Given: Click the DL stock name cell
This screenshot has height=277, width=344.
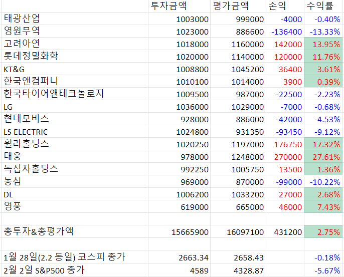Looking at the screenshot, I should [75, 194].
